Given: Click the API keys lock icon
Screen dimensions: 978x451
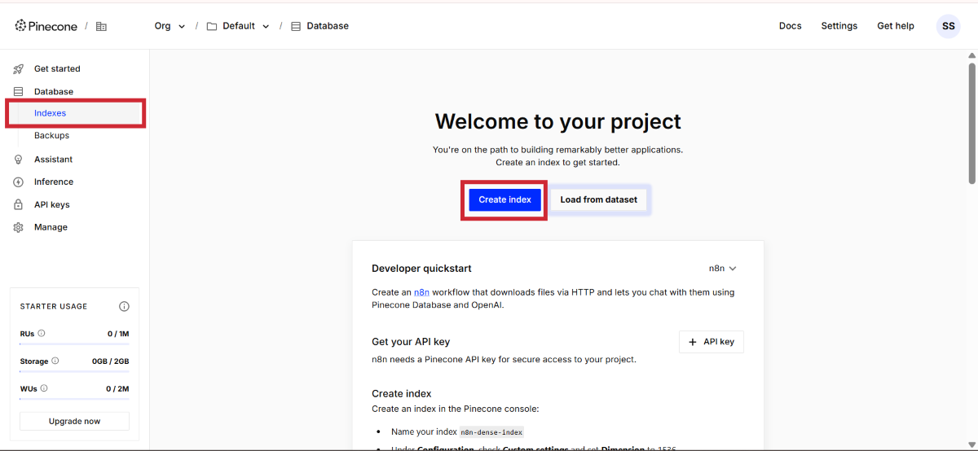Looking at the screenshot, I should point(18,205).
